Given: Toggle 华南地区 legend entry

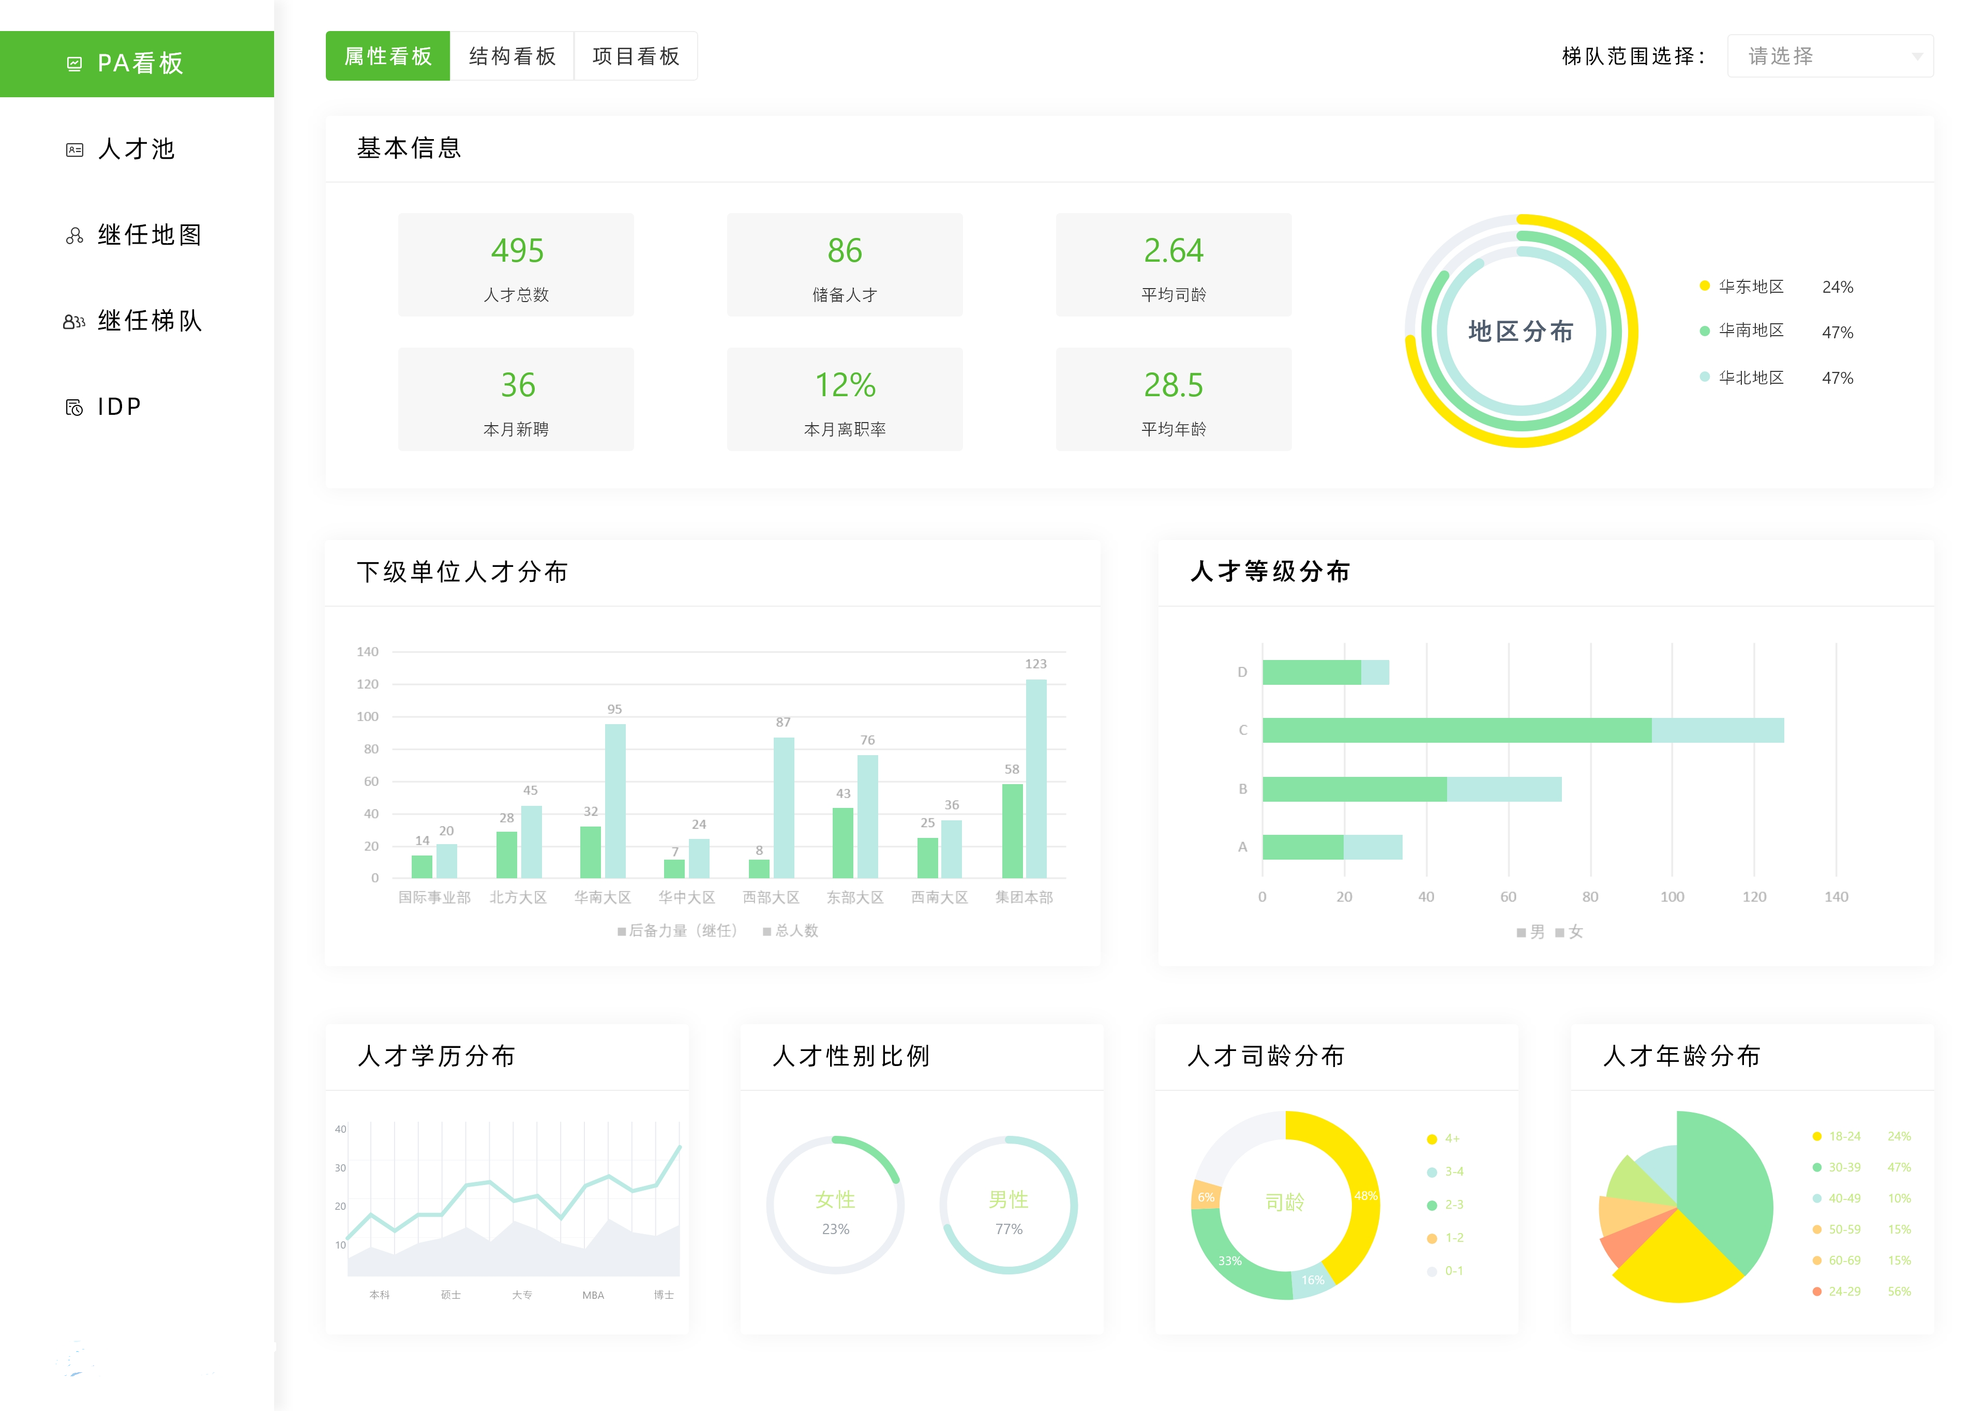Looking at the screenshot, I should [1751, 331].
